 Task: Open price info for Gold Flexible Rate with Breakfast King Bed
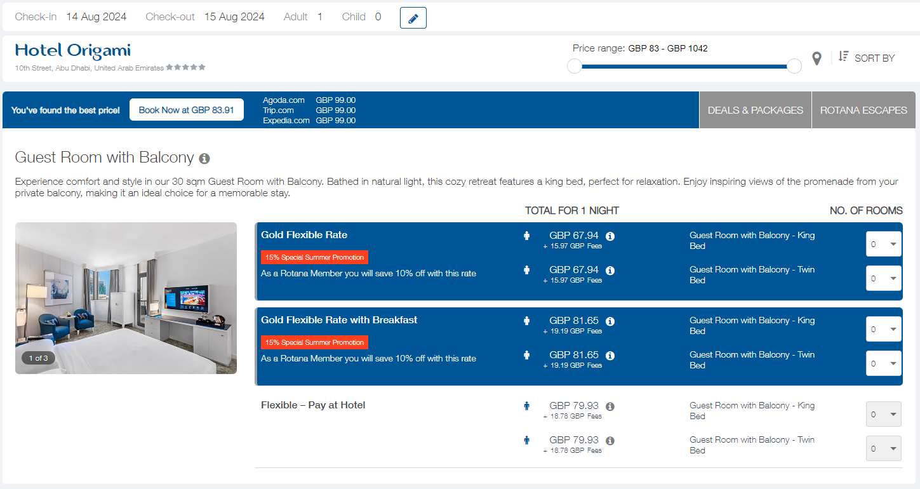[610, 321]
